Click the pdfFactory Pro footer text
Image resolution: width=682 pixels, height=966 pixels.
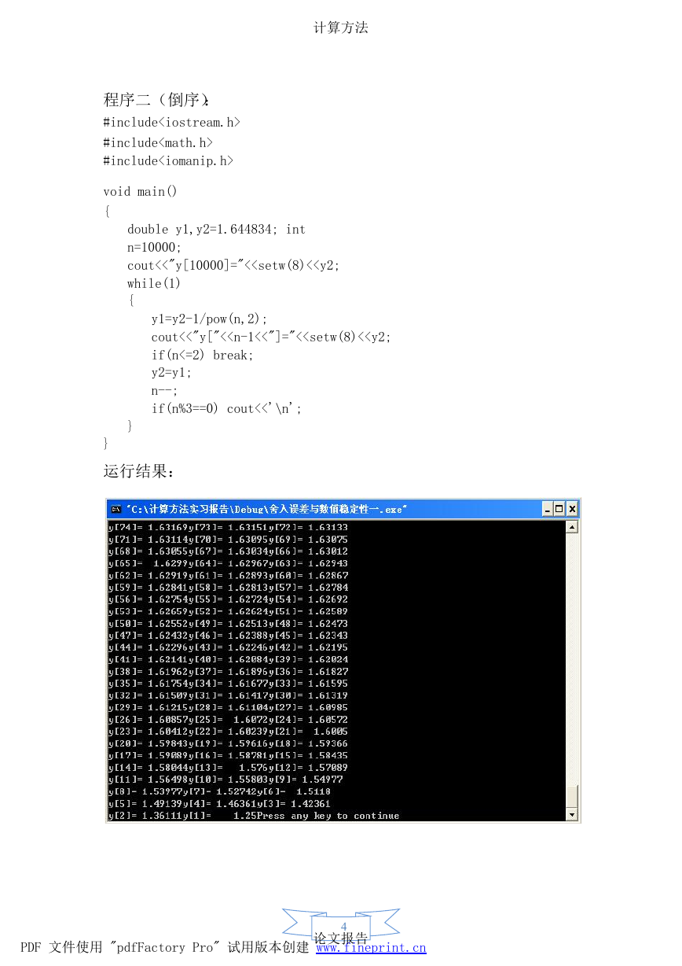[x=162, y=948]
